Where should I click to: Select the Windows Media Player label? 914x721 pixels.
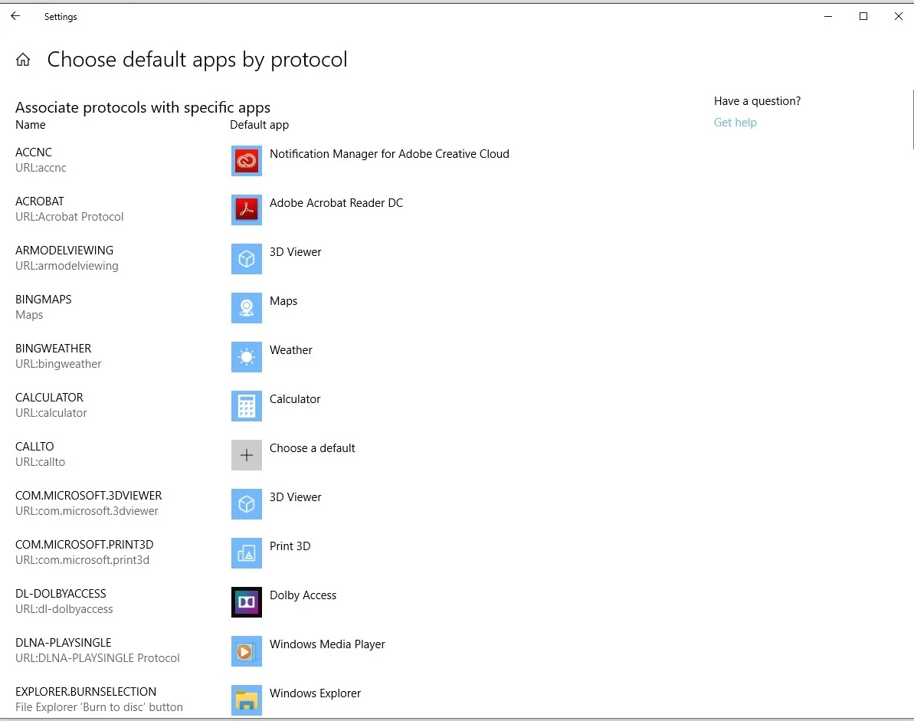327,644
